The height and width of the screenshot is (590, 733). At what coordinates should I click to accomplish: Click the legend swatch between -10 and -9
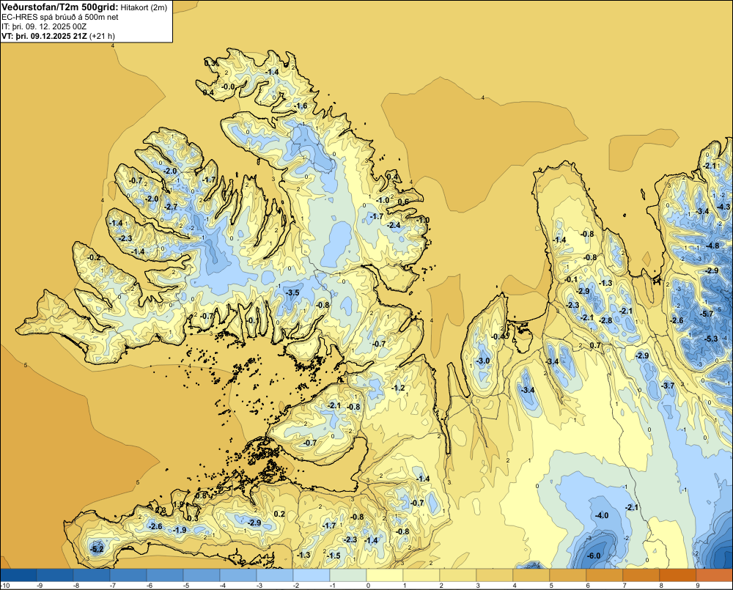pyautogui.click(x=18, y=575)
